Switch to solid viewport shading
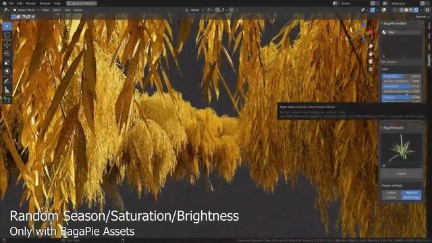 coord(406,10)
